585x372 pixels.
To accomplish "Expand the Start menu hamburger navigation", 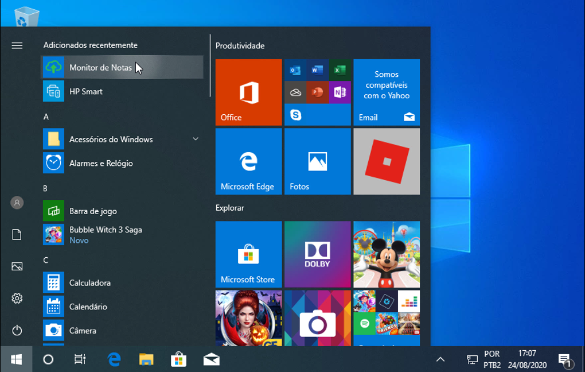I will point(17,45).
